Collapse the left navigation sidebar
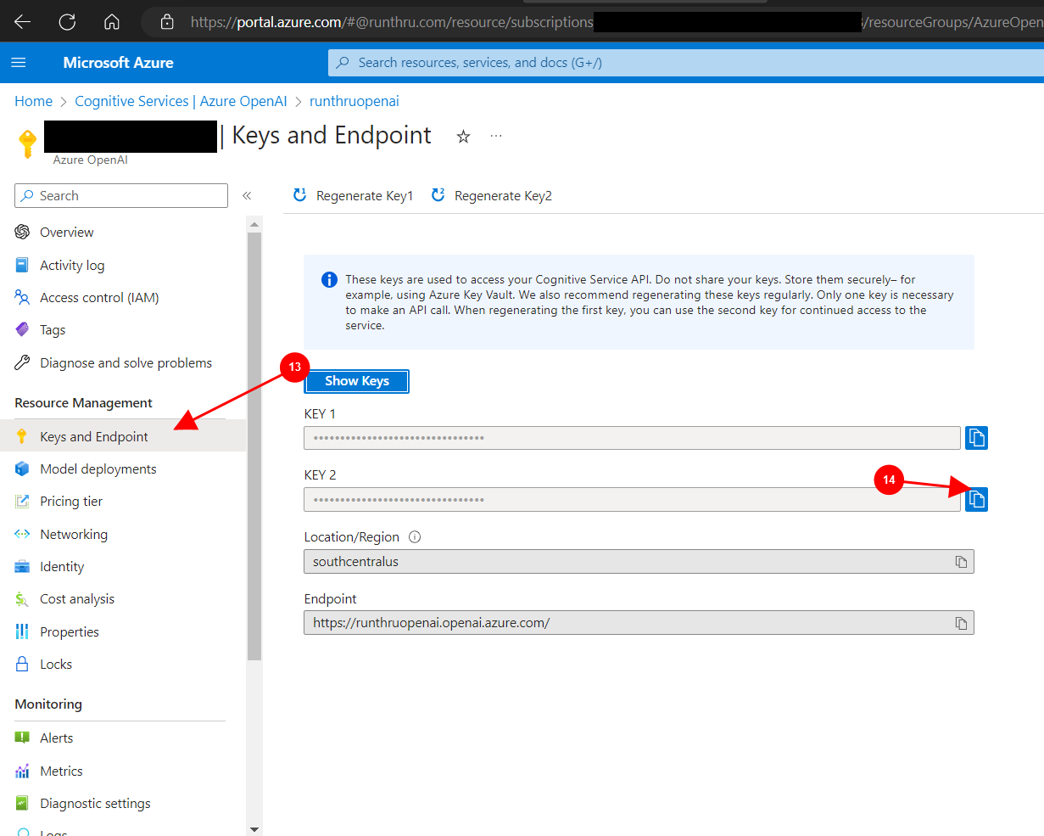This screenshot has height=836, width=1044. pyautogui.click(x=247, y=196)
